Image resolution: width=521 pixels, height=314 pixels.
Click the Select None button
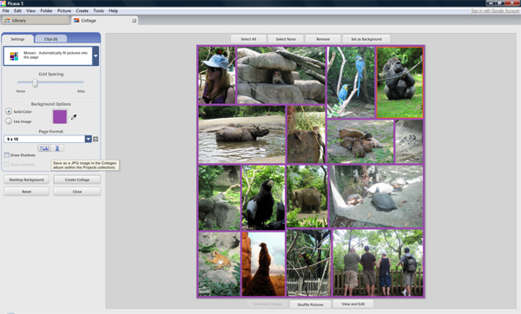286,39
